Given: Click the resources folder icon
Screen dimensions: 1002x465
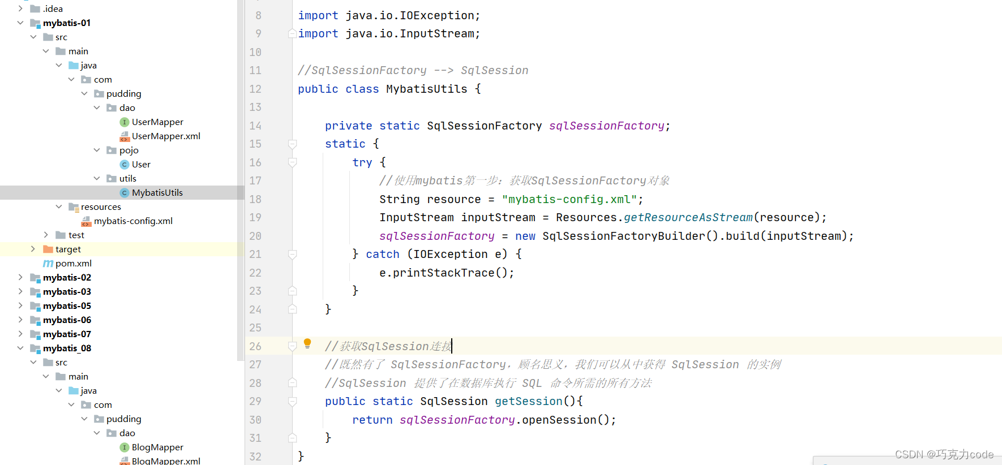Looking at the screenshot, I should click(74, 207).
